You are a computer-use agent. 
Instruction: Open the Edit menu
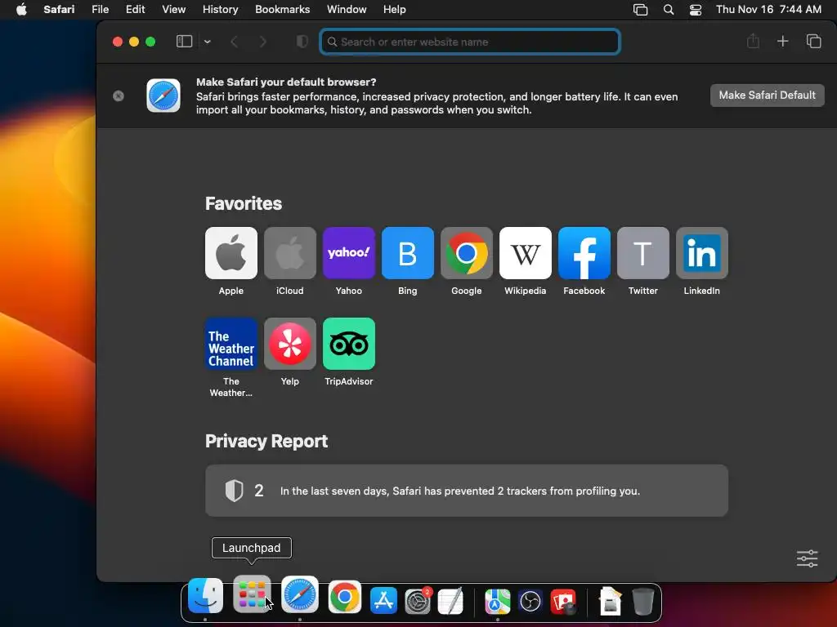pos(136,10)
